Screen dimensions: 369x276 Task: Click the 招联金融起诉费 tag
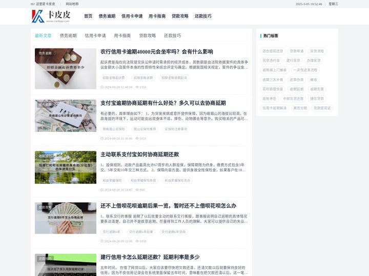click(114, 78)
